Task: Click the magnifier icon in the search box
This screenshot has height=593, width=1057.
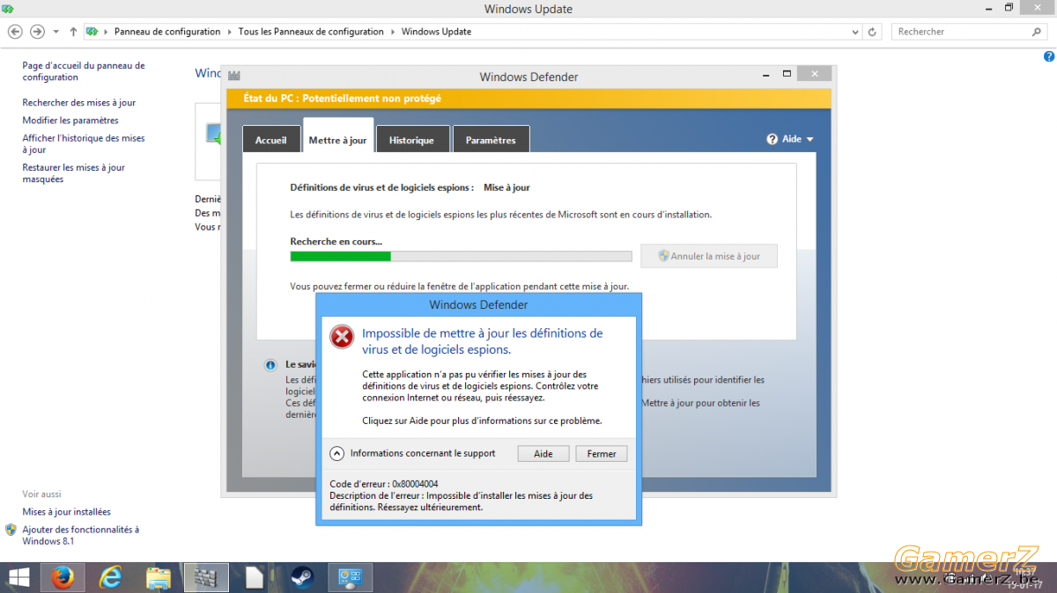Action: tap(1037, 32)
